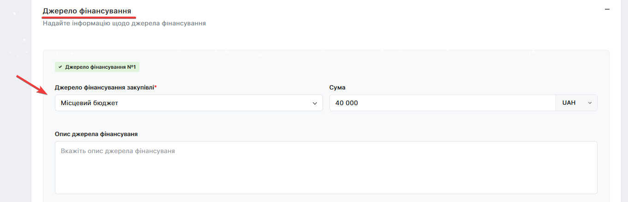Click the small chevron next to UAH

[x=589, y=103]
